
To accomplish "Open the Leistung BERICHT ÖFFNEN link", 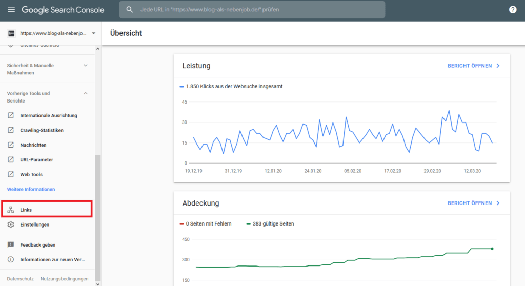I will coord(470,66).
